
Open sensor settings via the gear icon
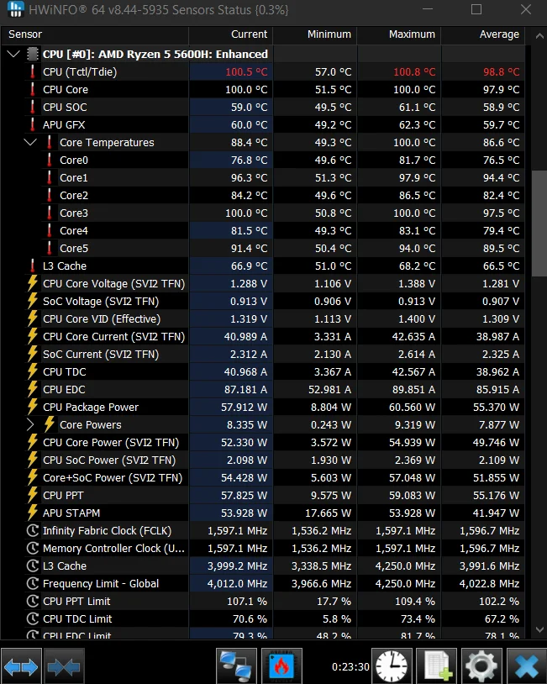(x=481, y=666)
